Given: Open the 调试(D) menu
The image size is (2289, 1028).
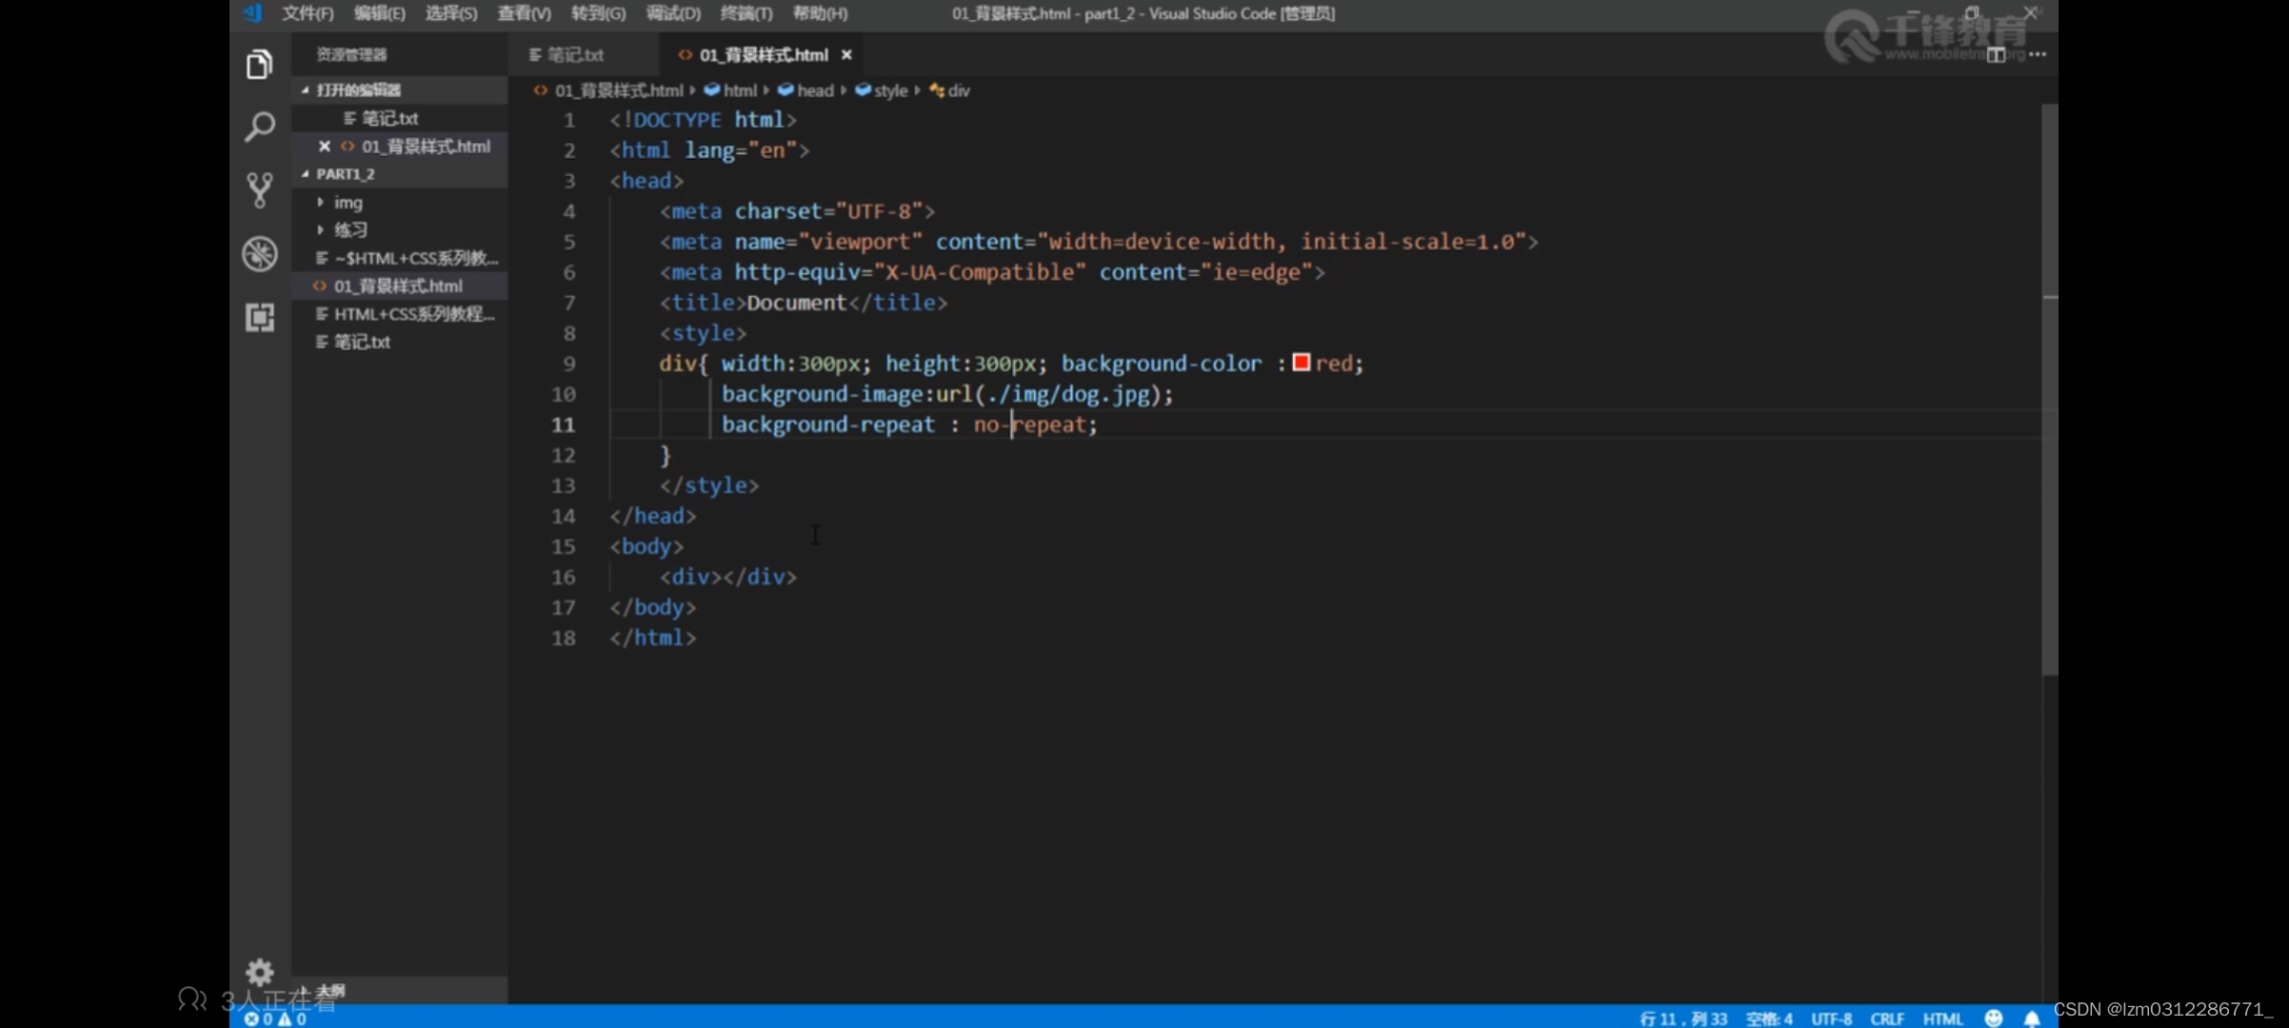Looking at the screenshot, I should coord(673,13).
